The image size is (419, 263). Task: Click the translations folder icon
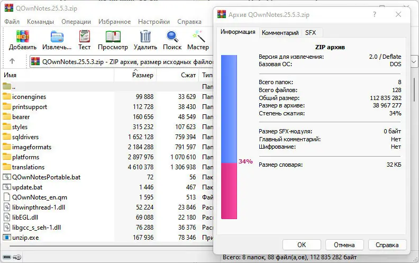7,167
